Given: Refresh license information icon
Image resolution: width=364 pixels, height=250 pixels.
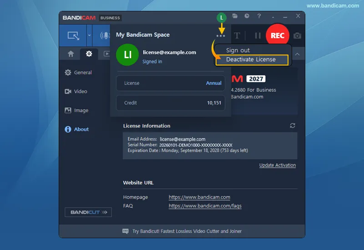Looking at the screenshot, I should (293, 125).
